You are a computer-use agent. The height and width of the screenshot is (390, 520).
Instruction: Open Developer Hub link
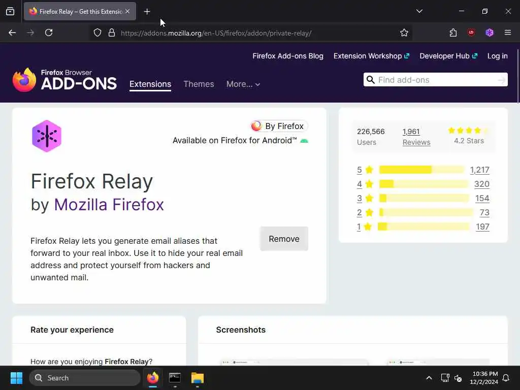(448, 56)
